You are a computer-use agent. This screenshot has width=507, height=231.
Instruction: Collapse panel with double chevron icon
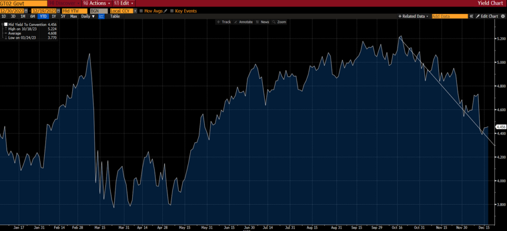coord(470,16)
